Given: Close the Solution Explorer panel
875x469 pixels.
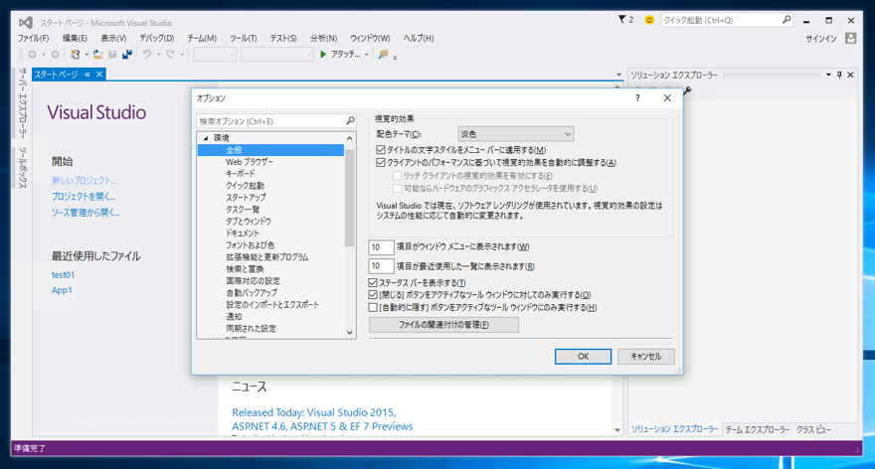Looking at the screenshot, I should (x=850, y=75).
